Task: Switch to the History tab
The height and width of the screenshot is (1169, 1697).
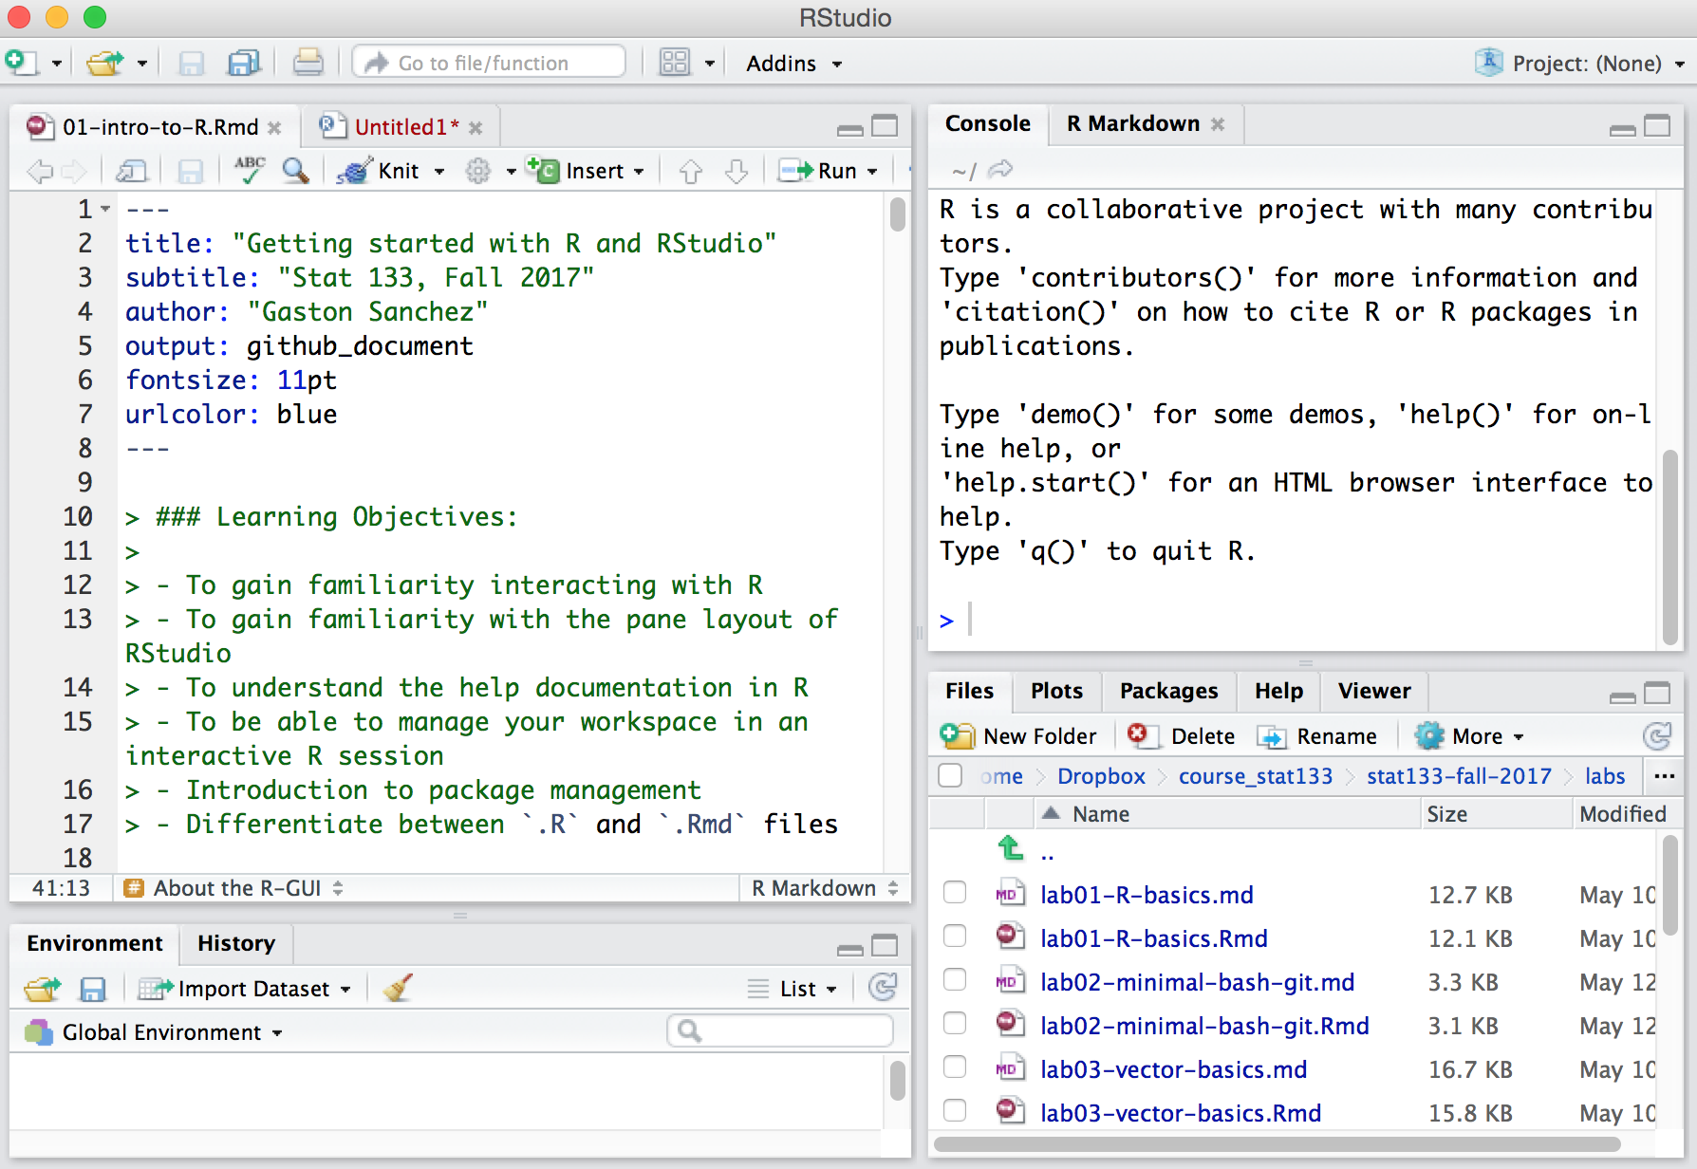Action: coord(236,943)
